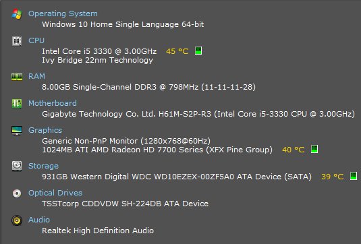The image size is (361, 244).
Task: Open the CPU section heading
Action: click(36, 40)
